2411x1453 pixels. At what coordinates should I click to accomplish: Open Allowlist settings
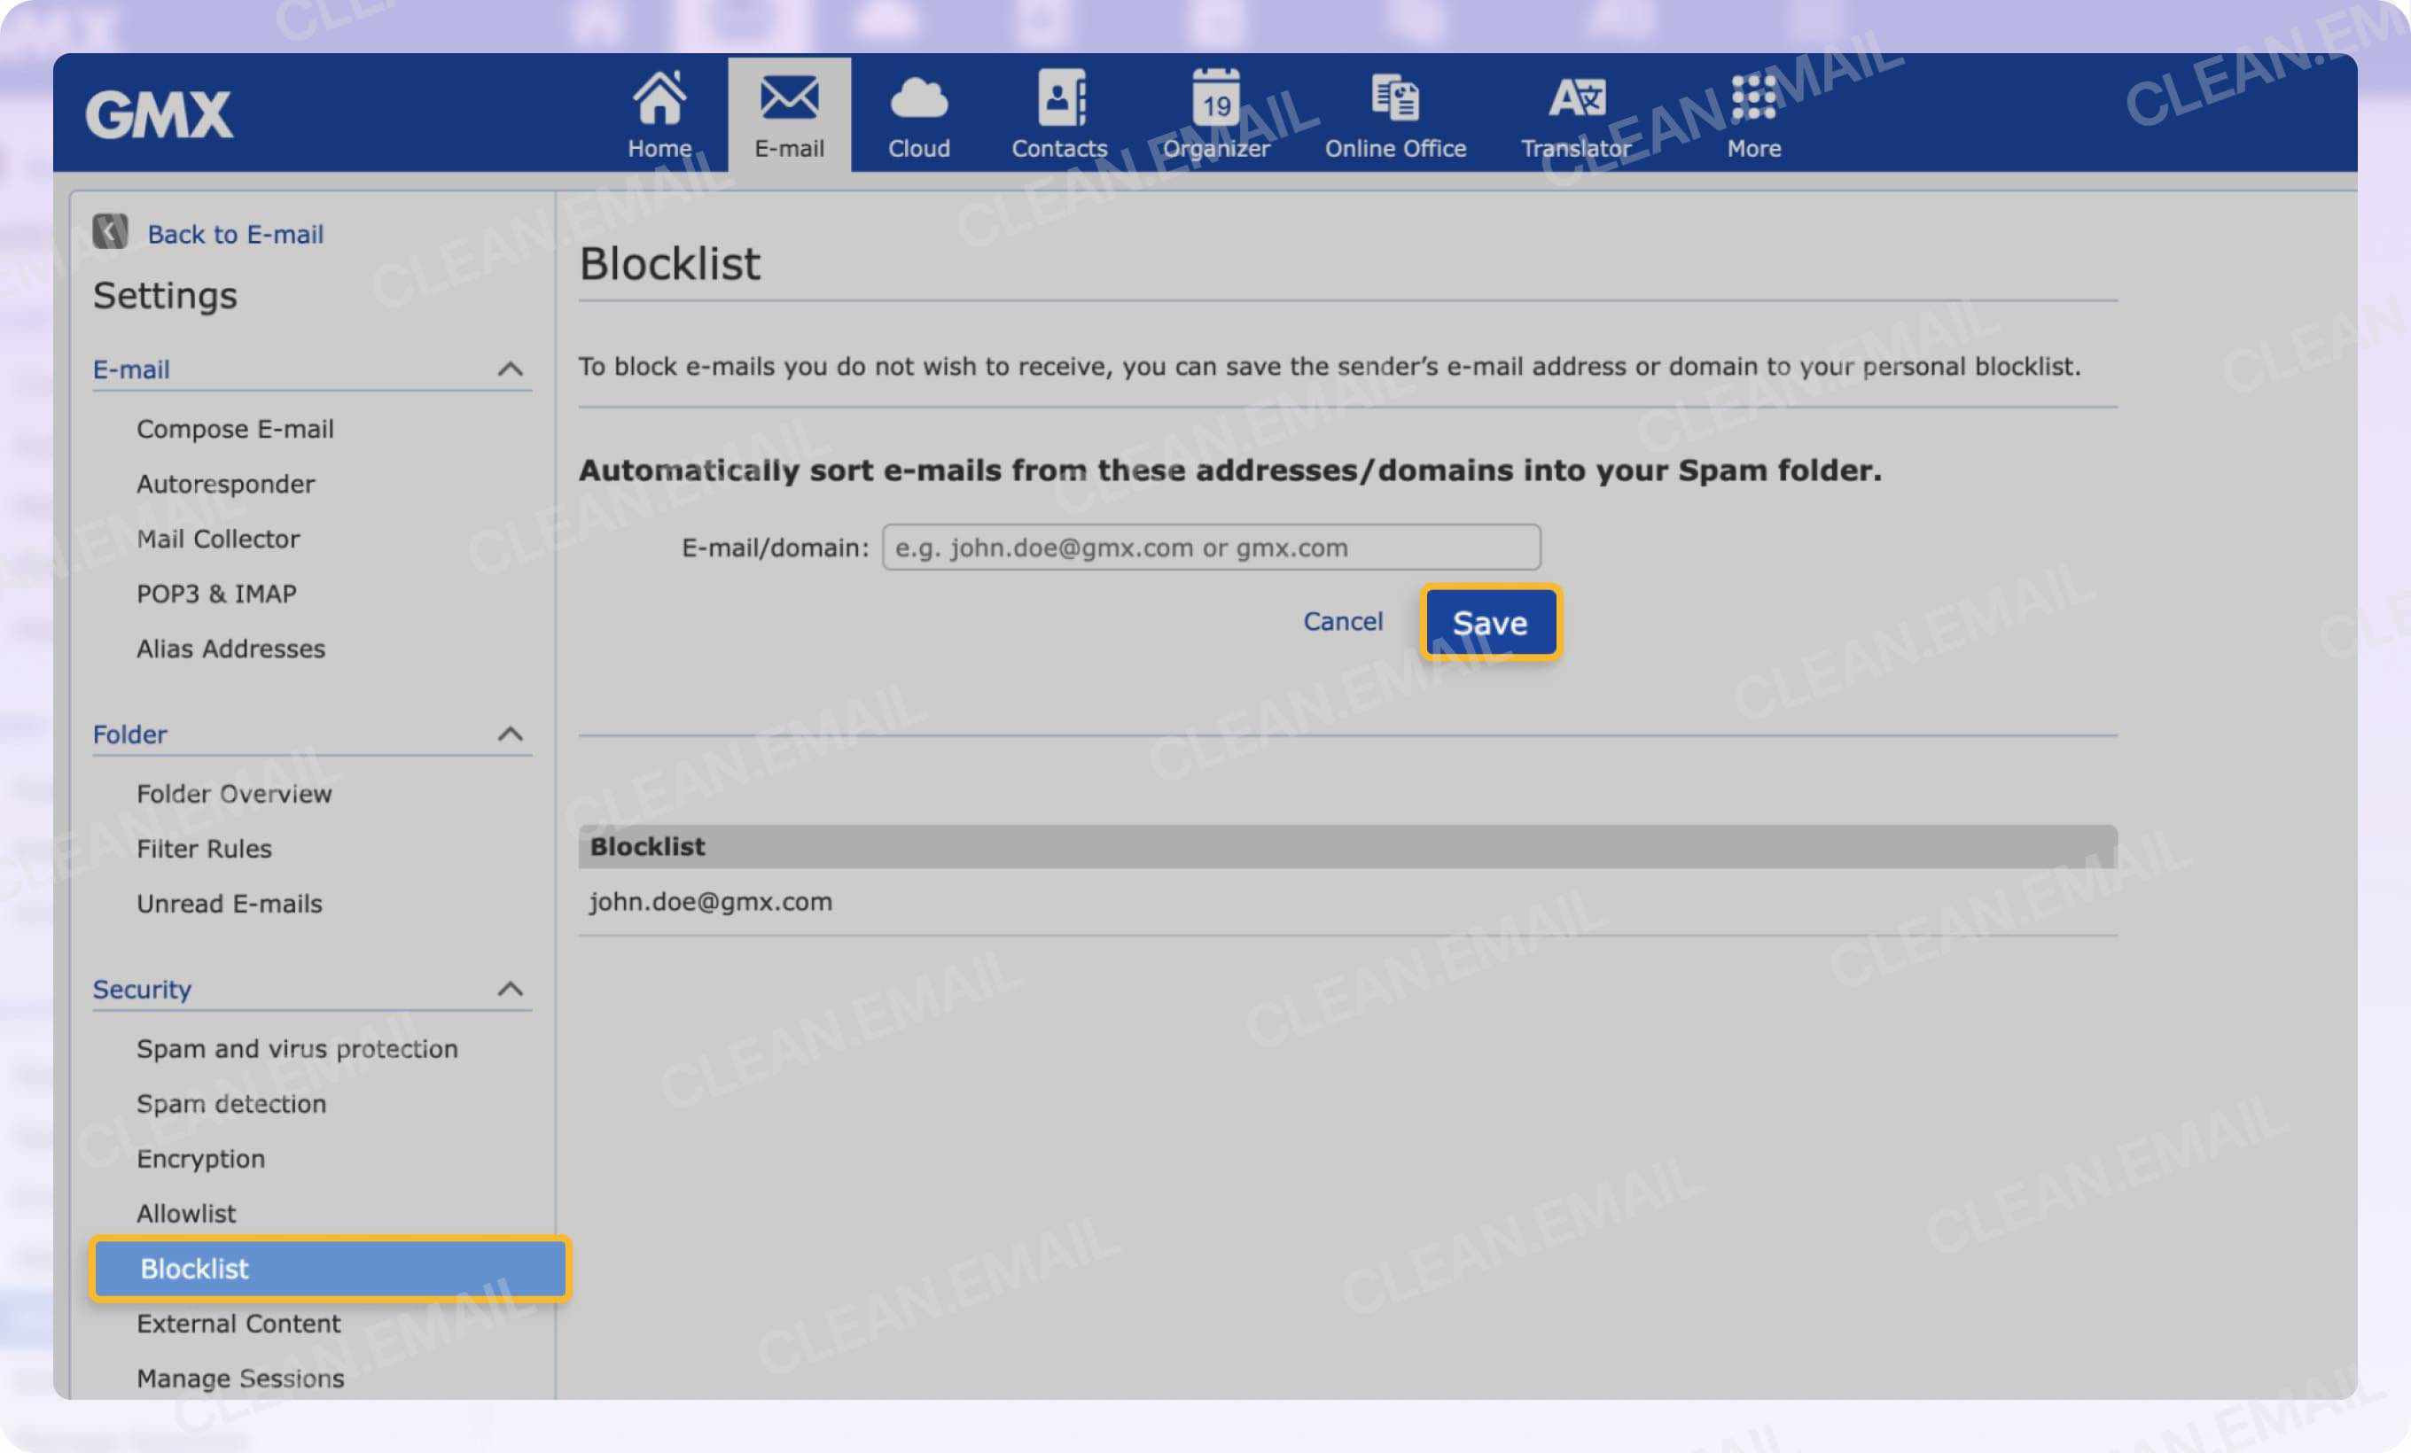pos(186,1214)
